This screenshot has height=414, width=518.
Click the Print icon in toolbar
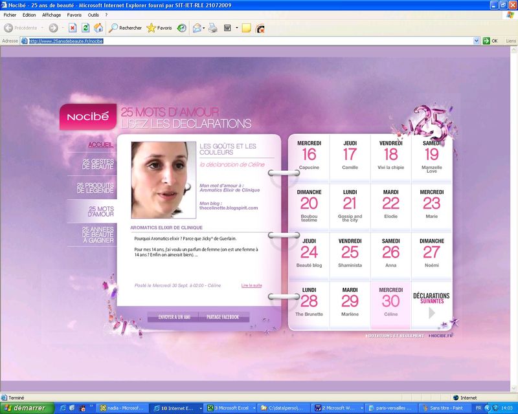click(213, 28)
